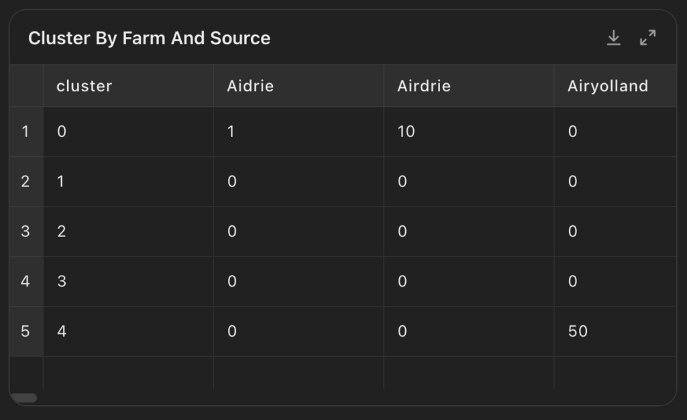
Task: Select row number 4
Action: (26, 282)
